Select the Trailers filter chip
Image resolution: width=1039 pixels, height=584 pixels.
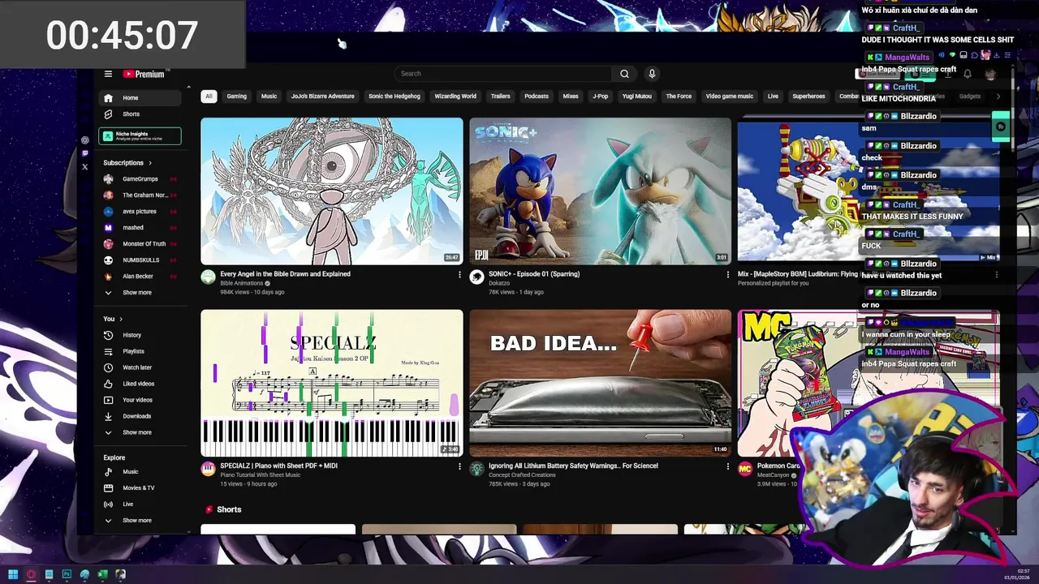500,97
